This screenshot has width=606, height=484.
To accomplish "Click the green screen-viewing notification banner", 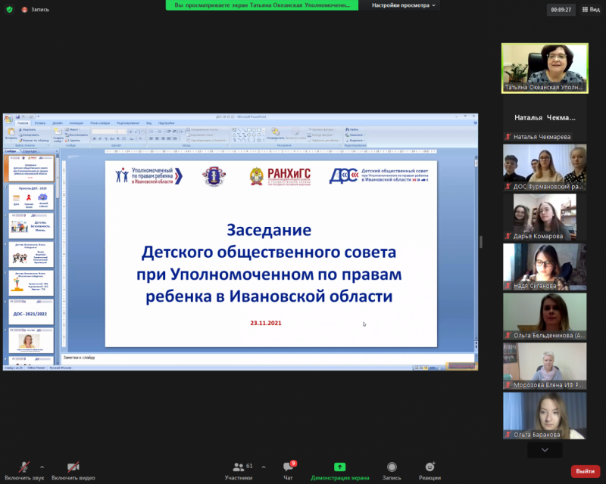I will point(261,5).
